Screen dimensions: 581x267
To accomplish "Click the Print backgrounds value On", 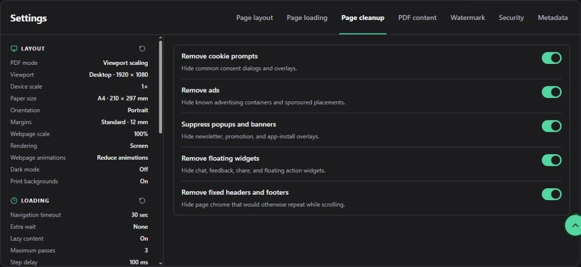I will 144,182.
